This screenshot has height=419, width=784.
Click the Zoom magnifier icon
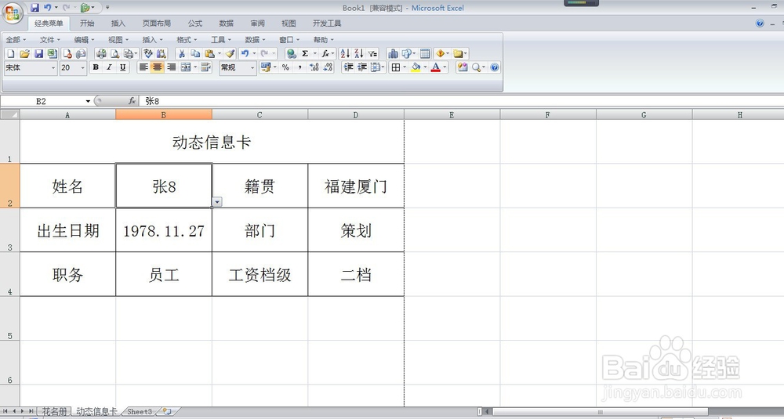click(476, 67)
